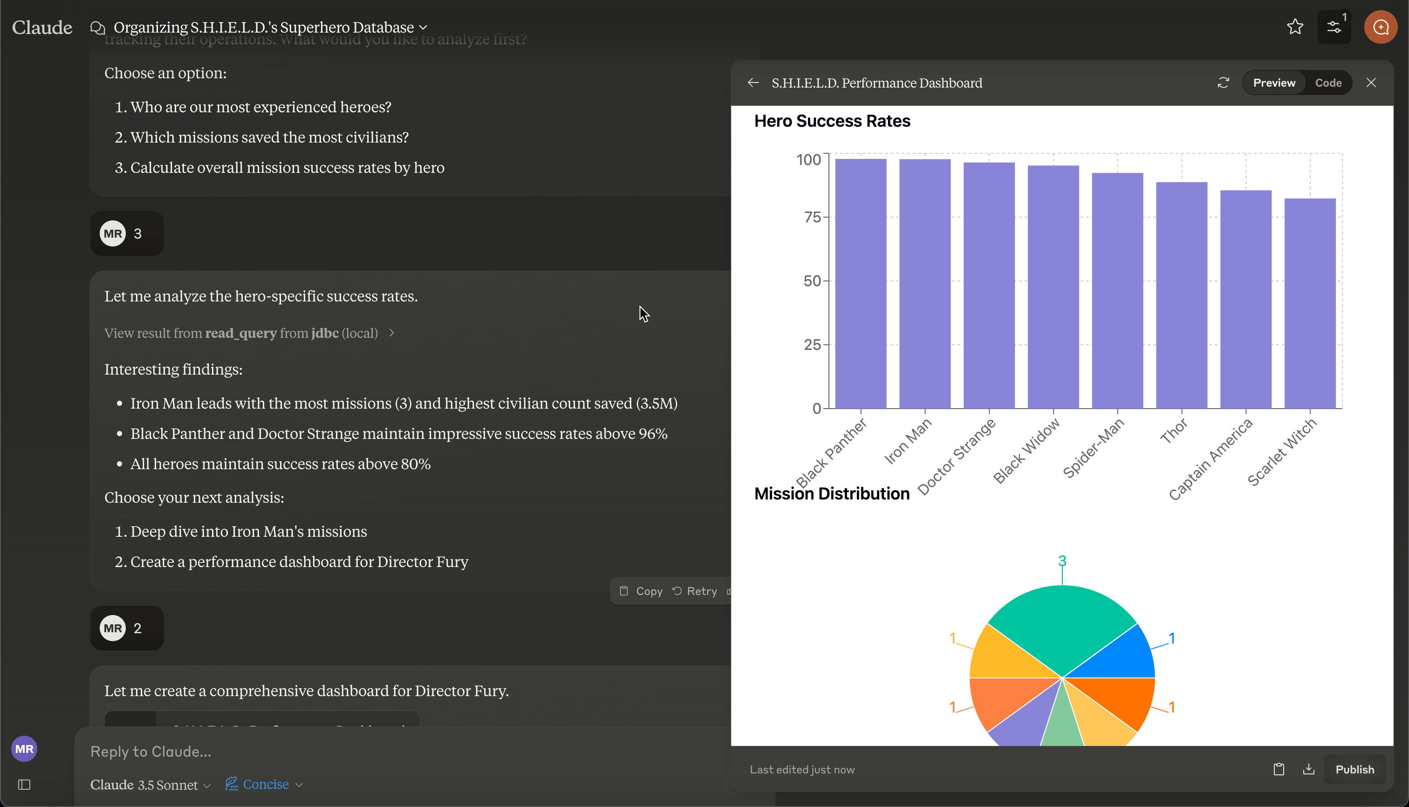Open conversation title dropdown menu
The width and height of the screenshot is (1409, 807).
(x=424, y=27)
